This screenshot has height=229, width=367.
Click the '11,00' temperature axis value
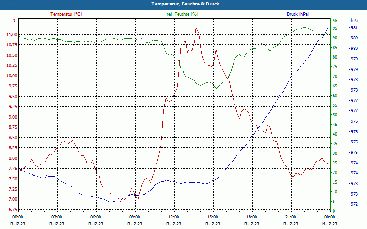12,35
